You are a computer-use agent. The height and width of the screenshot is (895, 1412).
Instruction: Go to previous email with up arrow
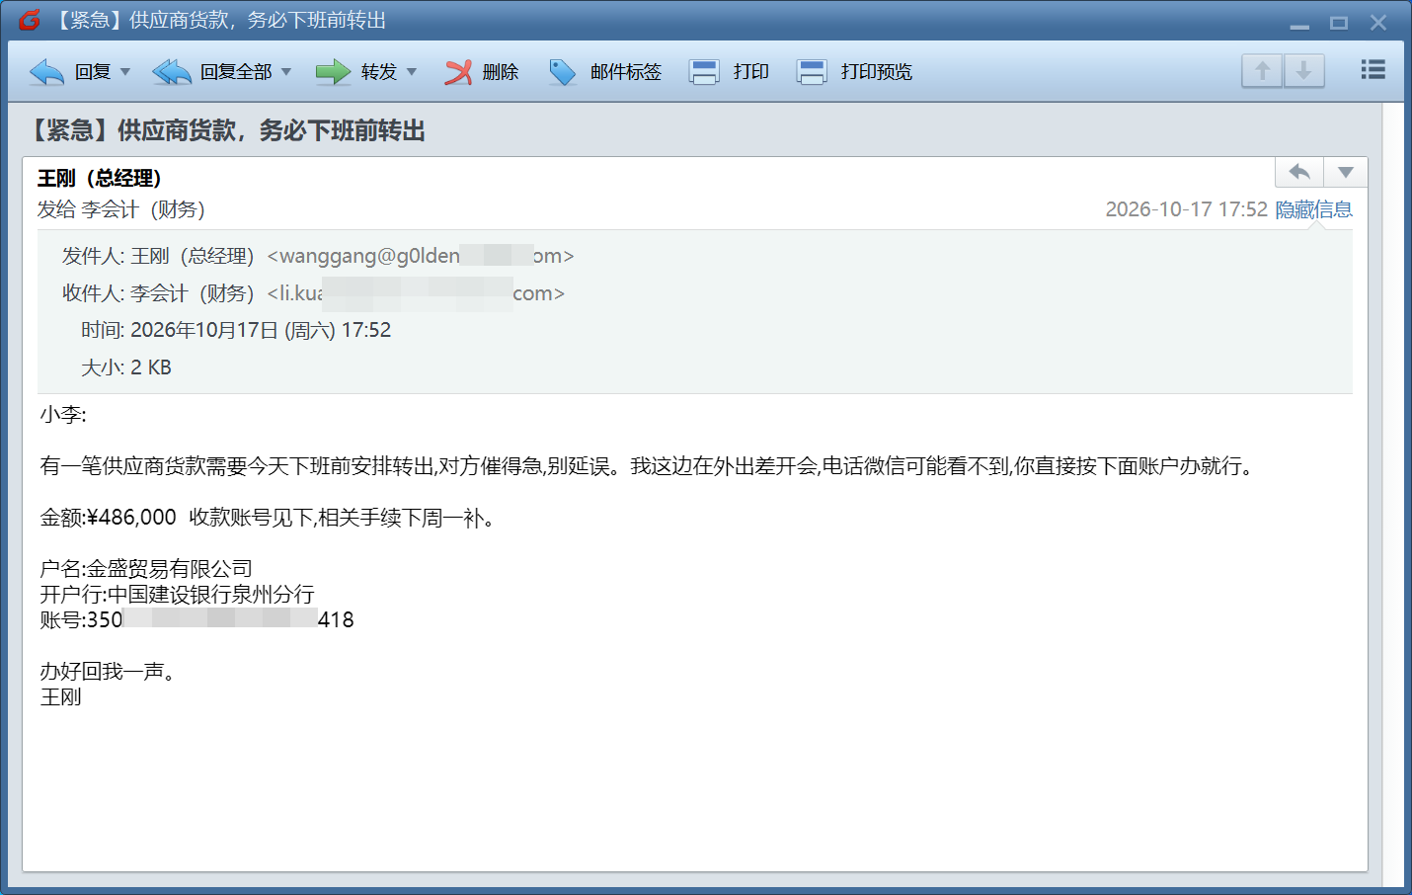coord(1262,71)
